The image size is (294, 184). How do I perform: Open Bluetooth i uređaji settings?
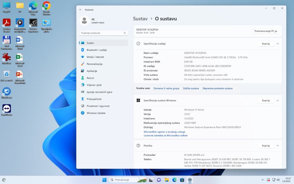pyautogui.click(x=96, y=50)
